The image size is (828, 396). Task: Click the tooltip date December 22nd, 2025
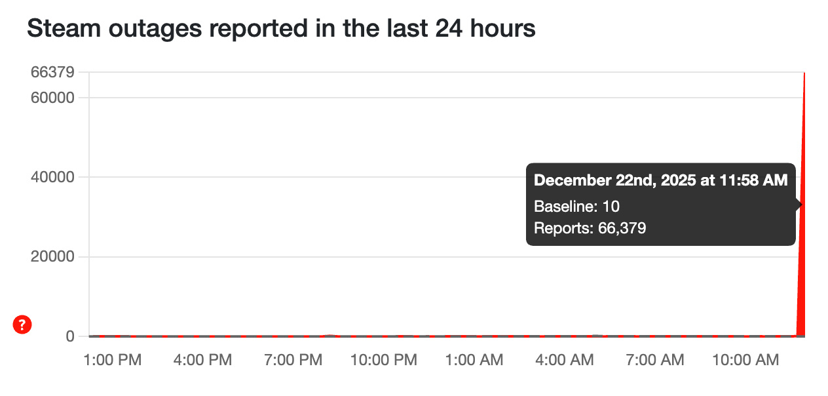(661, 180)
